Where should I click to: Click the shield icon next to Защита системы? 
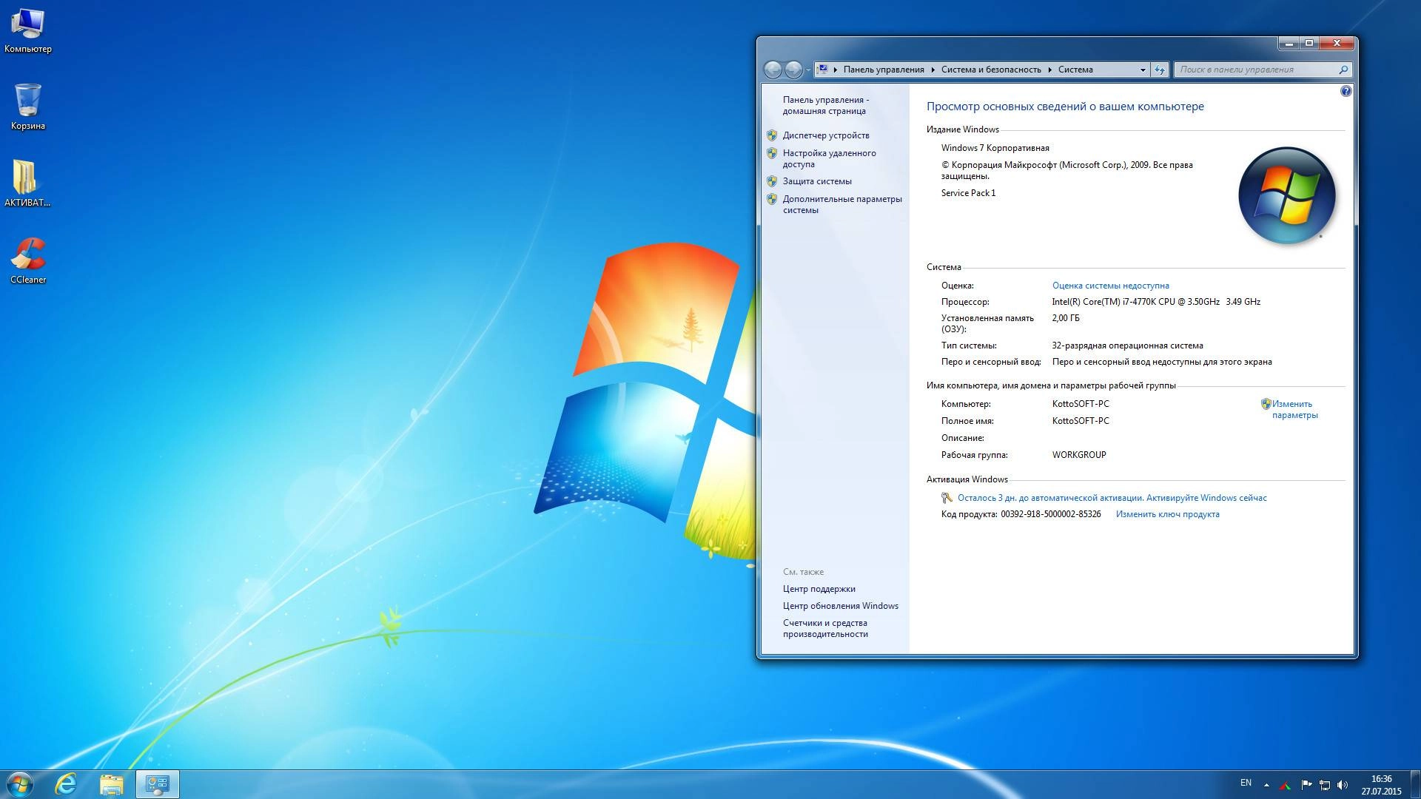click(772, 181)
